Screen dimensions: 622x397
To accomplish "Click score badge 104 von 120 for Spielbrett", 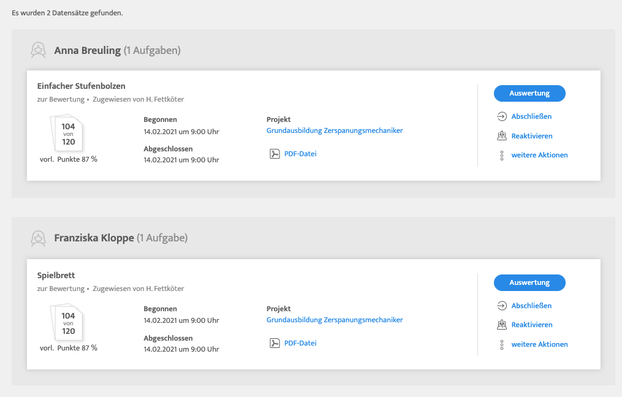I will click(68, 323).
